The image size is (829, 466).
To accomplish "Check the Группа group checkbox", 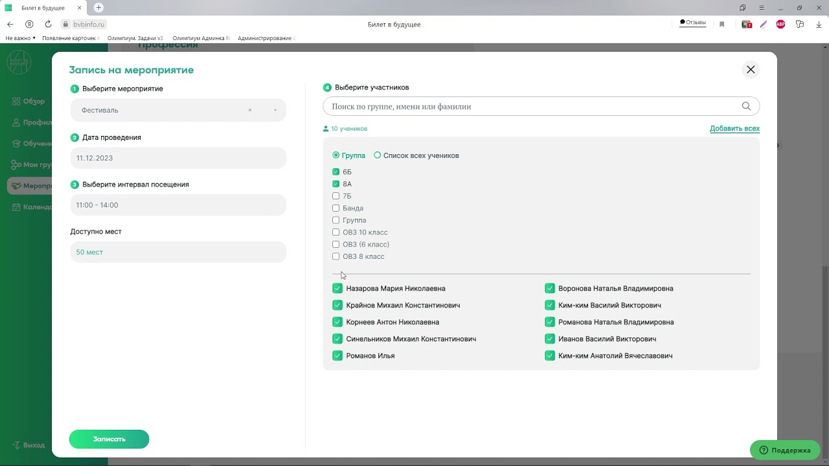I will pos(335,220).
